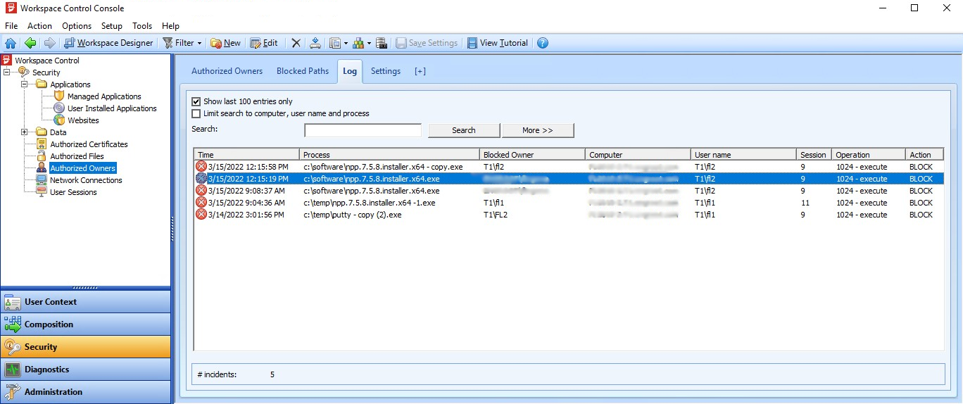
Task: Navigate back with the green arrow
Action: 30,43
